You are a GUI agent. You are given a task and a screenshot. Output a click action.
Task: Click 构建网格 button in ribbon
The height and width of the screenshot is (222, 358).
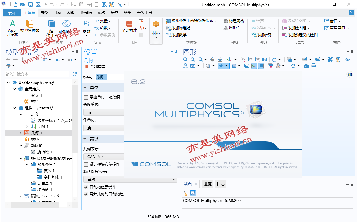[234, 21]
